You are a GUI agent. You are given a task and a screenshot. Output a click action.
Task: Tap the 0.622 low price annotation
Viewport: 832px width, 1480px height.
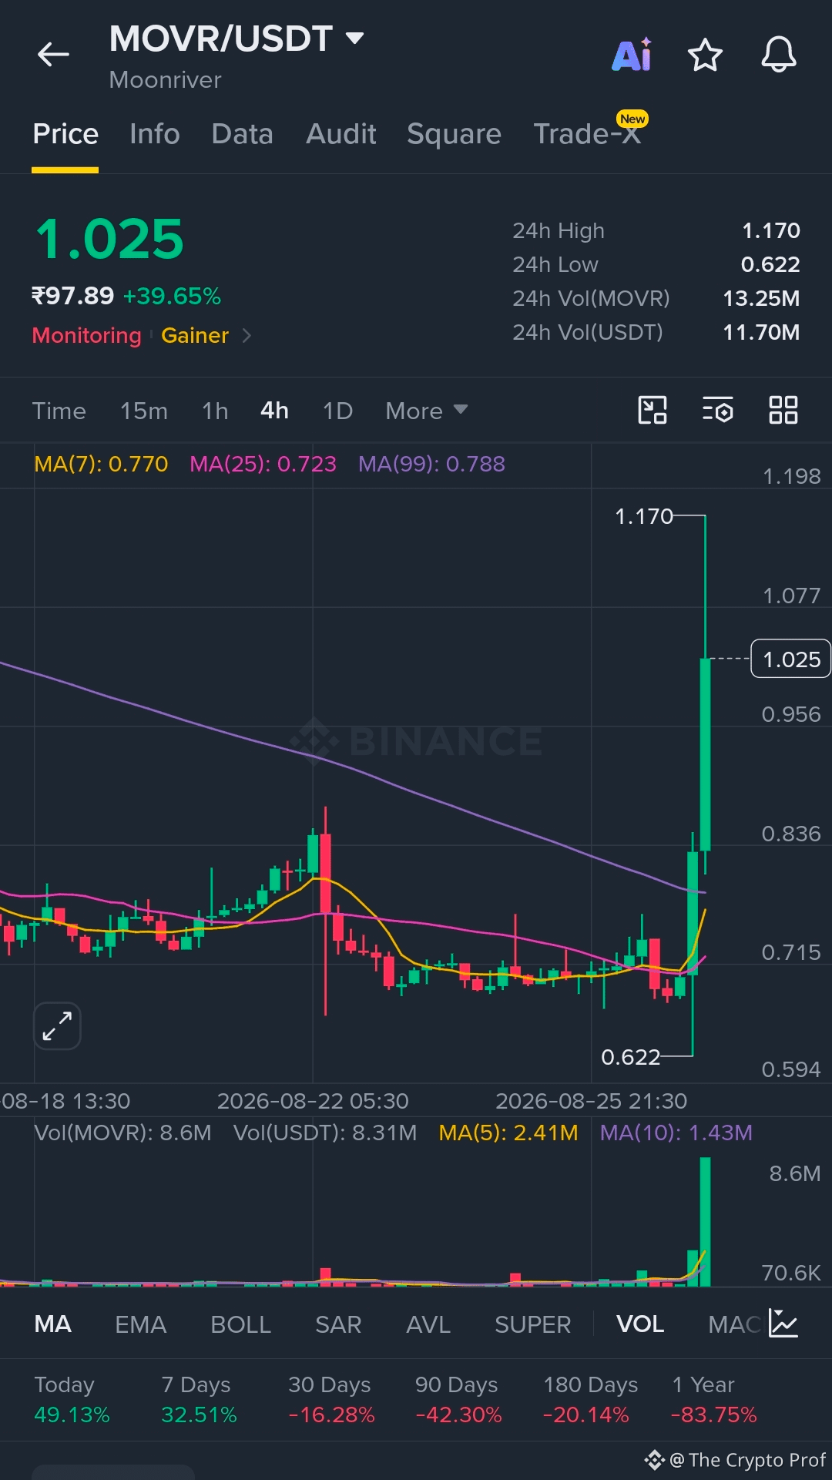(631, 1057)
